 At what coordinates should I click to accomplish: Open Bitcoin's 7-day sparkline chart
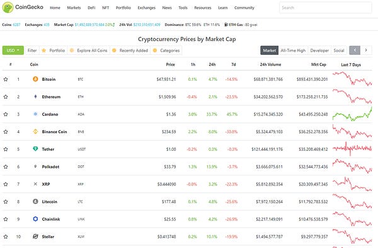(352, 79)
